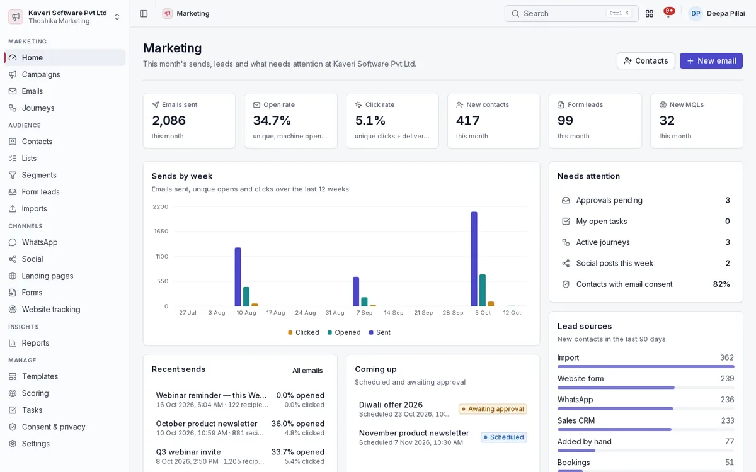Go to Home in sidebar
756x472 pixels.
click(65, 57)
